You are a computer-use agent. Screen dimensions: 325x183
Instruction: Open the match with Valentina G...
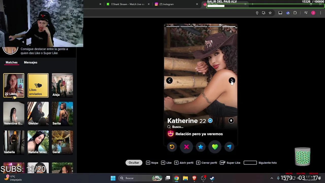click(14, 114)
